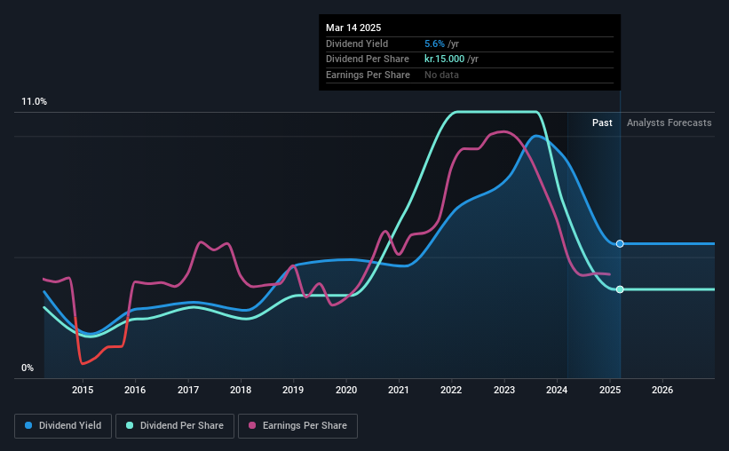Click the 0% y-axis label
729x451 pixels.
28,368
